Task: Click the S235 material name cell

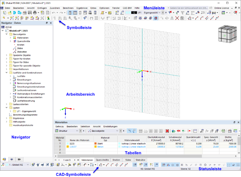Action: [80, 143]
